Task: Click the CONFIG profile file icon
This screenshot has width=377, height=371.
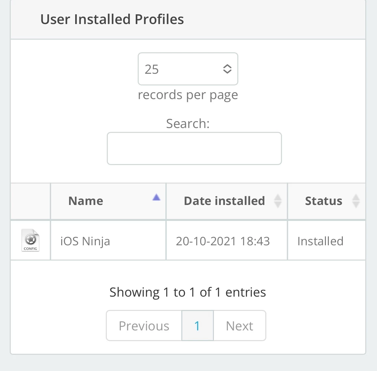Action: (x=30, y=240)
